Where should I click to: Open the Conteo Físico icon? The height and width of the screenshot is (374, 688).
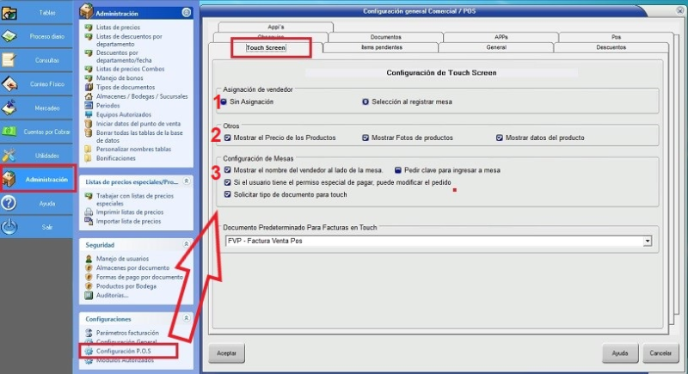tap(10, 84)
